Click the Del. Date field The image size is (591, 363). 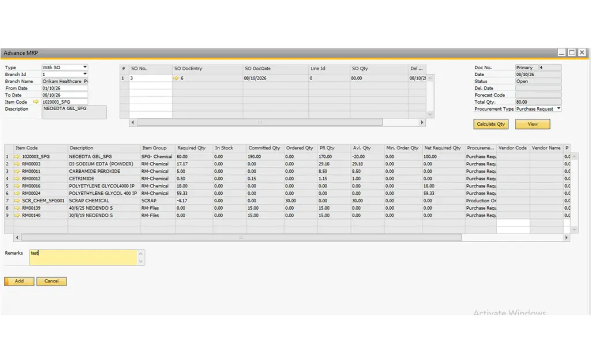tap(538, 88)
